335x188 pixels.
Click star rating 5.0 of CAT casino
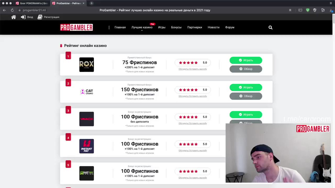tap(193, 90)
